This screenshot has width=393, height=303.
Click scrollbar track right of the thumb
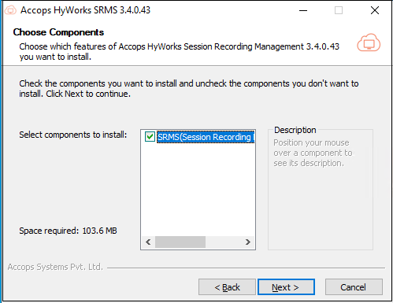(224, 242)
